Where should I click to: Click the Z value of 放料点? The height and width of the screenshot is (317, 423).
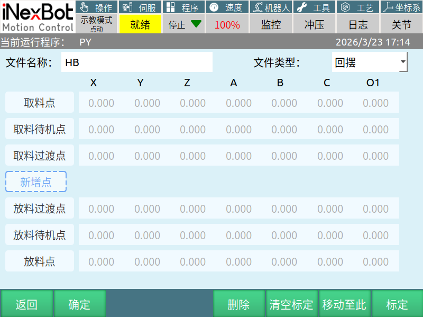(x=193, y=261)
